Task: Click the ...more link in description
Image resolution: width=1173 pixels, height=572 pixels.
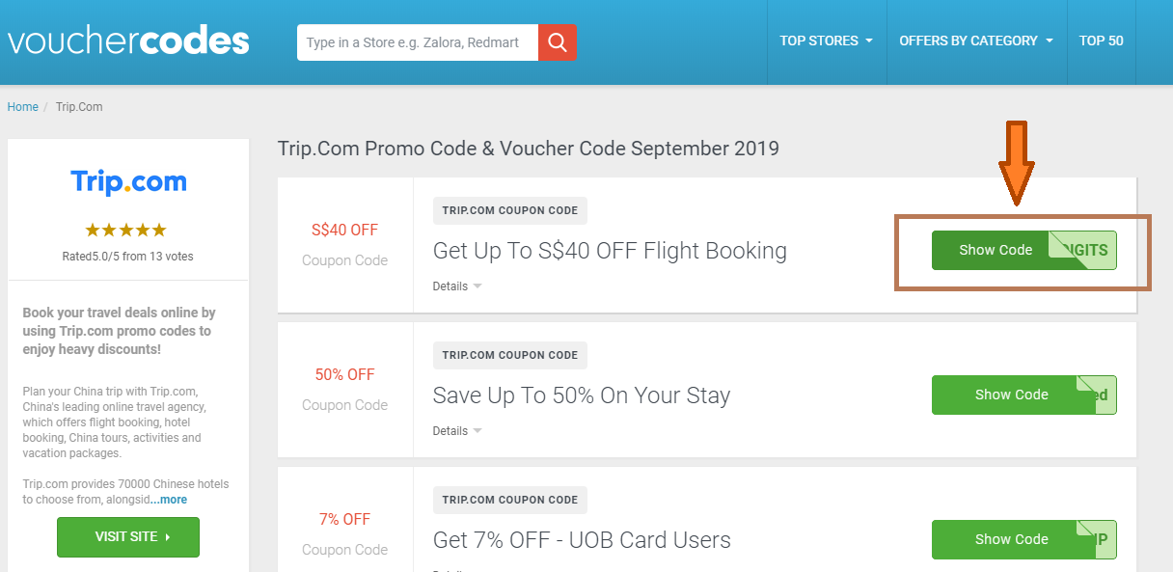Action: (169, 500)
